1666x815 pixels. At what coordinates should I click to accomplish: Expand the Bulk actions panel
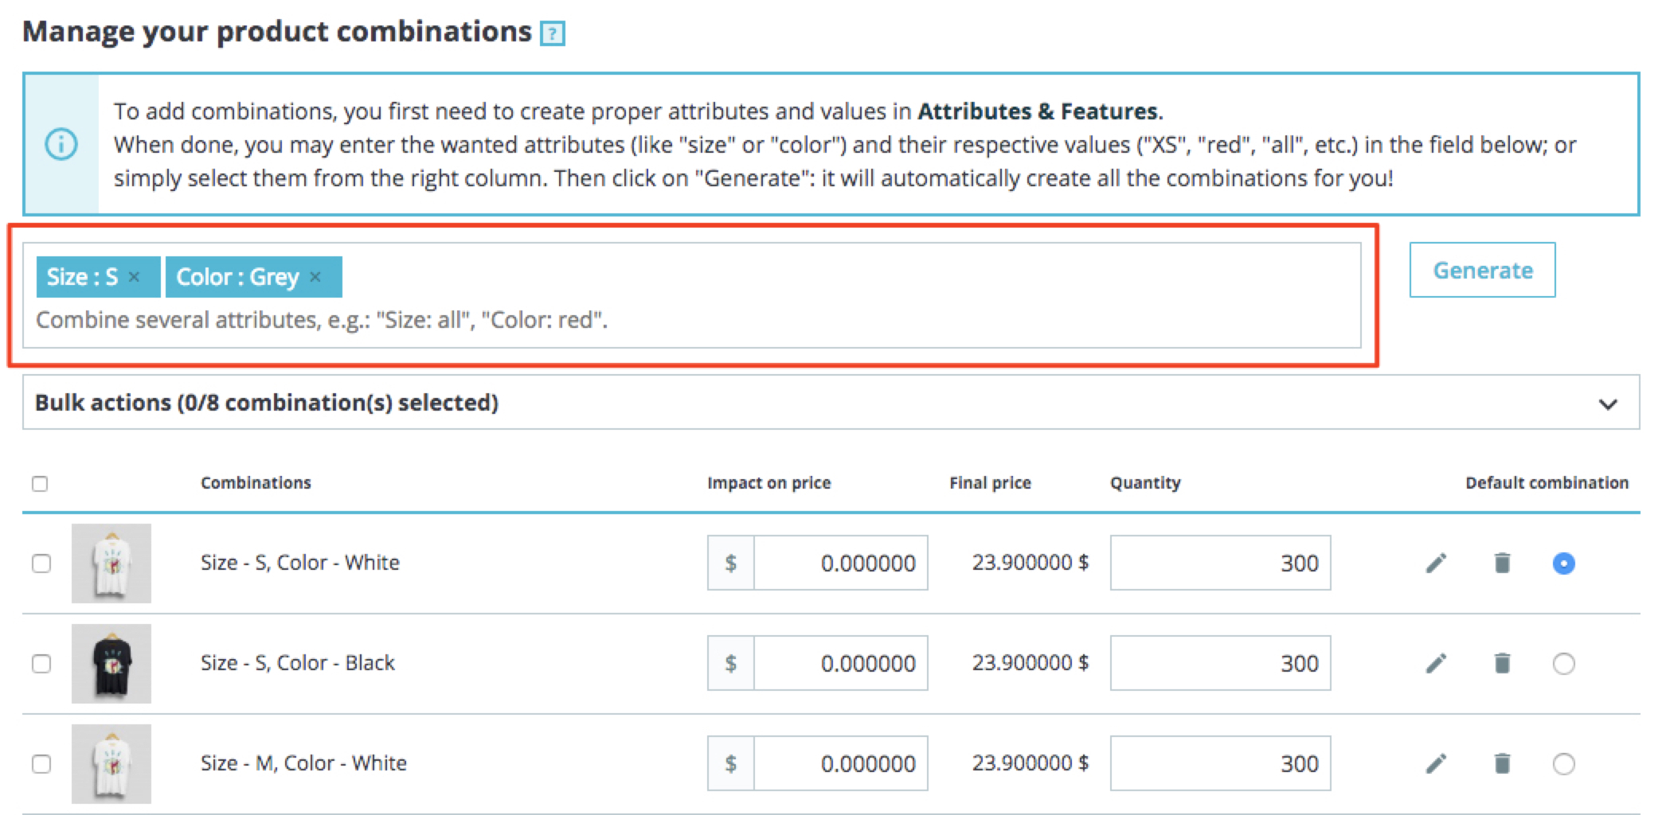pyautogui.click(x=1607, y=404)
